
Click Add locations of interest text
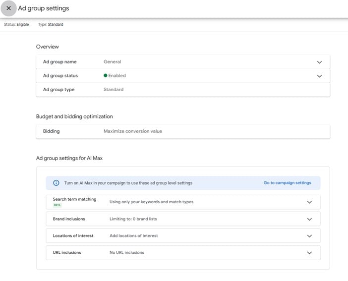(x=134, y=236)
